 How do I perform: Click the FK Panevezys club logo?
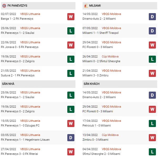point(4,6)
